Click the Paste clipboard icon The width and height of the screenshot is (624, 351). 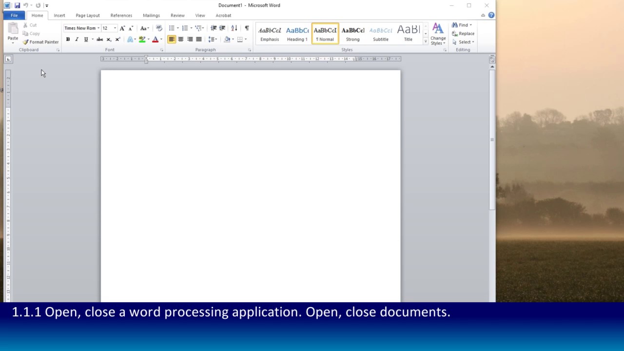click(x=13, y=28)
